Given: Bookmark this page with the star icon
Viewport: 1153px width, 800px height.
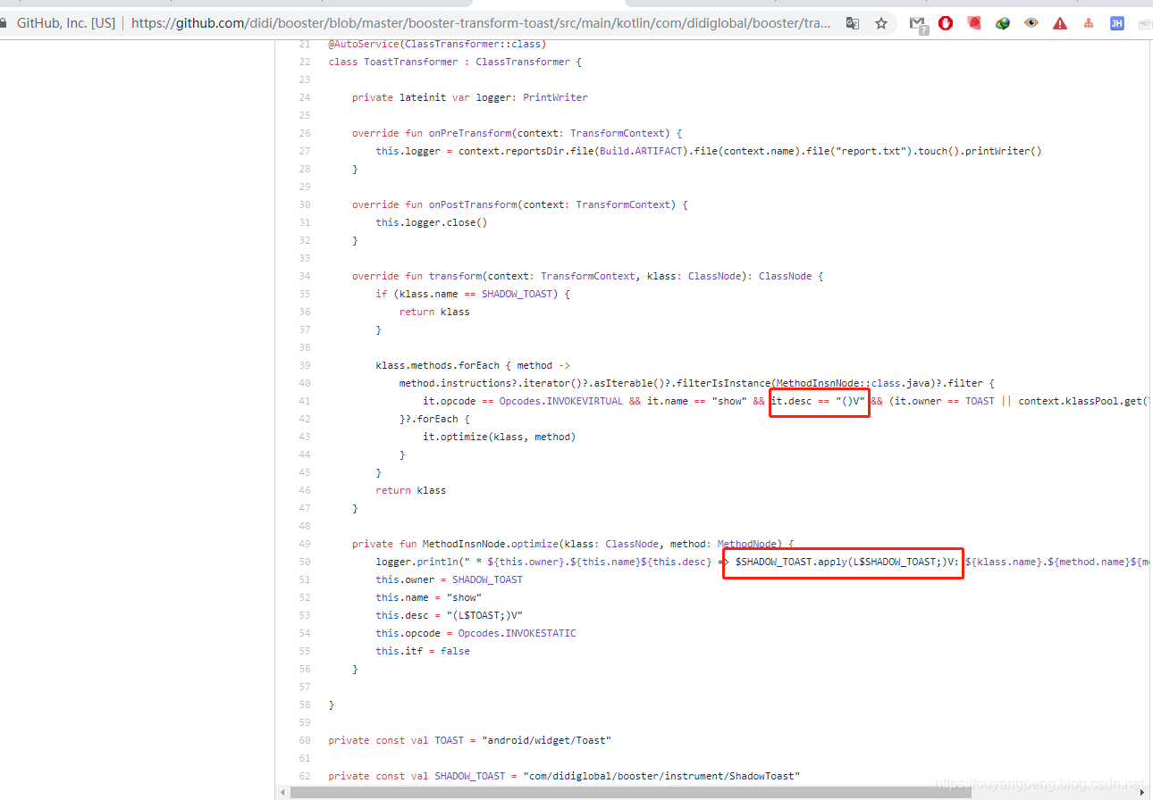Looking at the screenshot, I should pos(881,23).
